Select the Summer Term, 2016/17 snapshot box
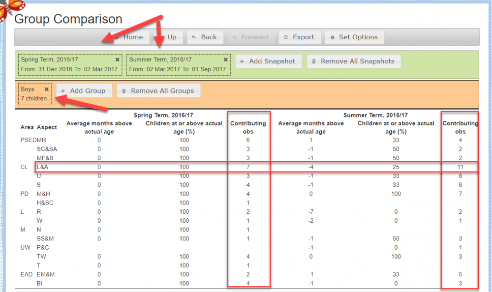 coord(178,65)
